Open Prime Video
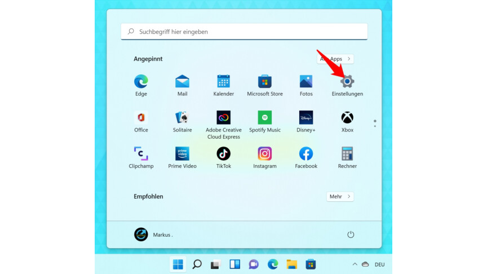 [x=182, y=157]
